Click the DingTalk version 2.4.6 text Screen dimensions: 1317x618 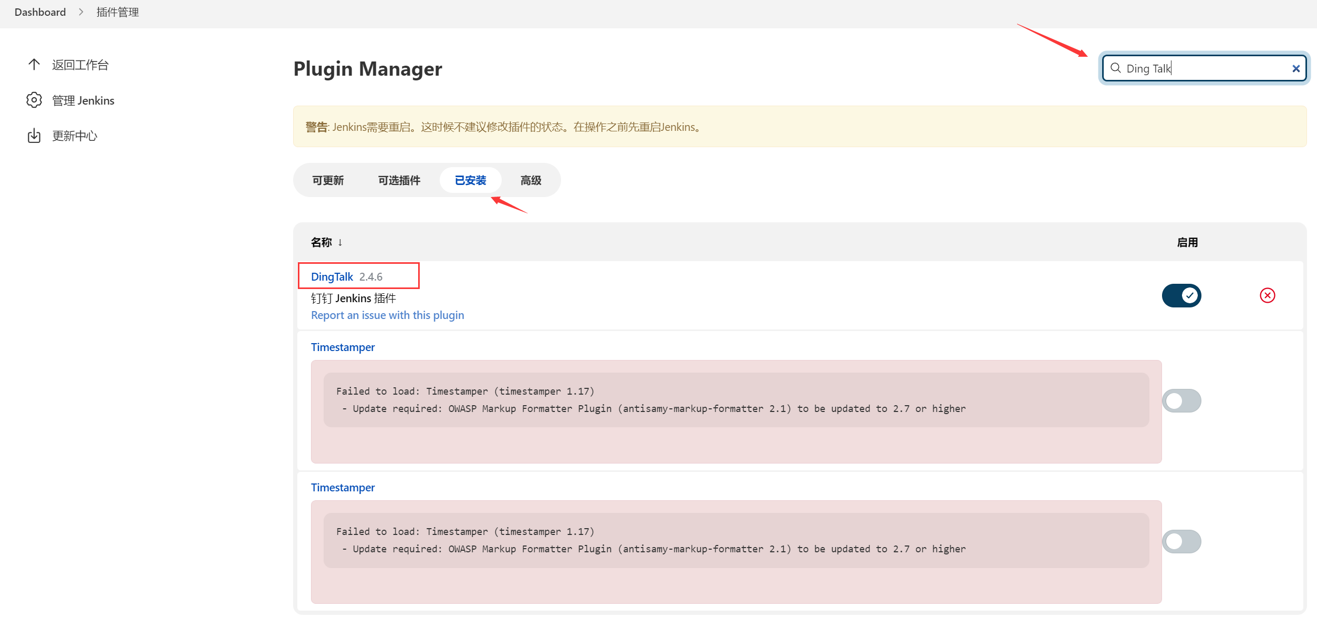point(371,276)
